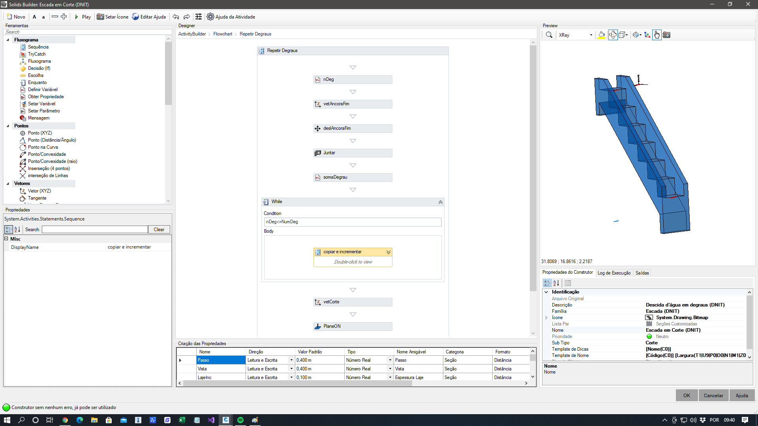Image resolution: width=758 pixels, height=426 pixels.
Task: Open Spotify from the Windows taskbar
Action: pyautogui.click(x=240, y=420)
